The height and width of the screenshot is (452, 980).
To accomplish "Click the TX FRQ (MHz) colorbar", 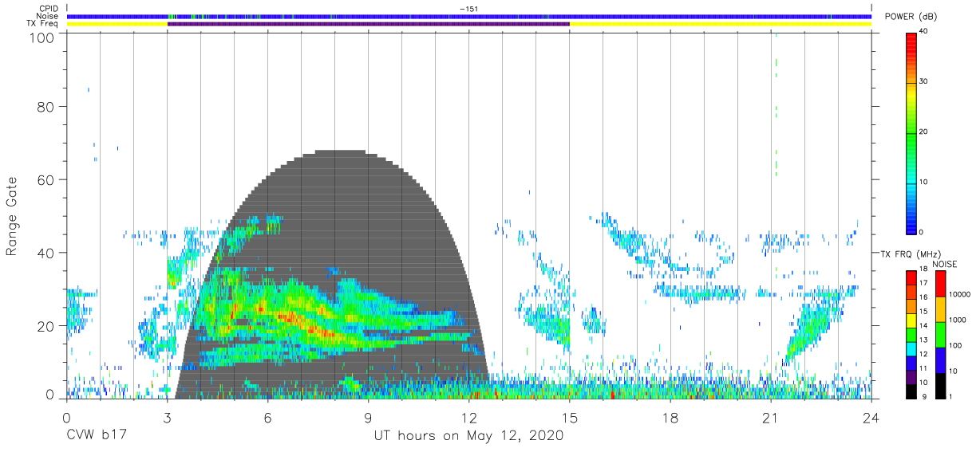I will coord(911,334).
